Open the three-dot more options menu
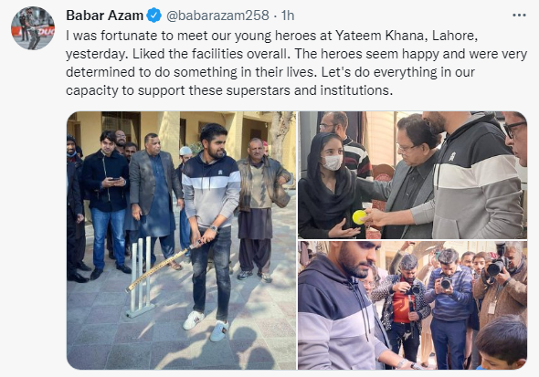The image size is (539, 377). pos(519,16)
